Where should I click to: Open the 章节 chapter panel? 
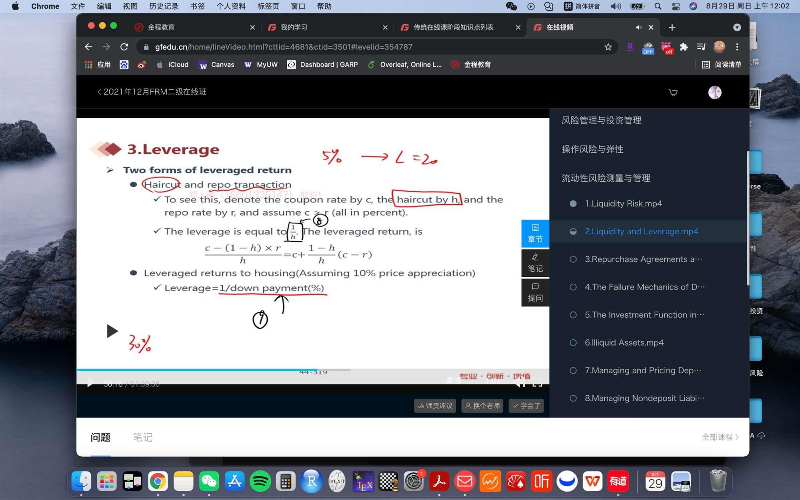pyautogui.click(x=535, y=234)
